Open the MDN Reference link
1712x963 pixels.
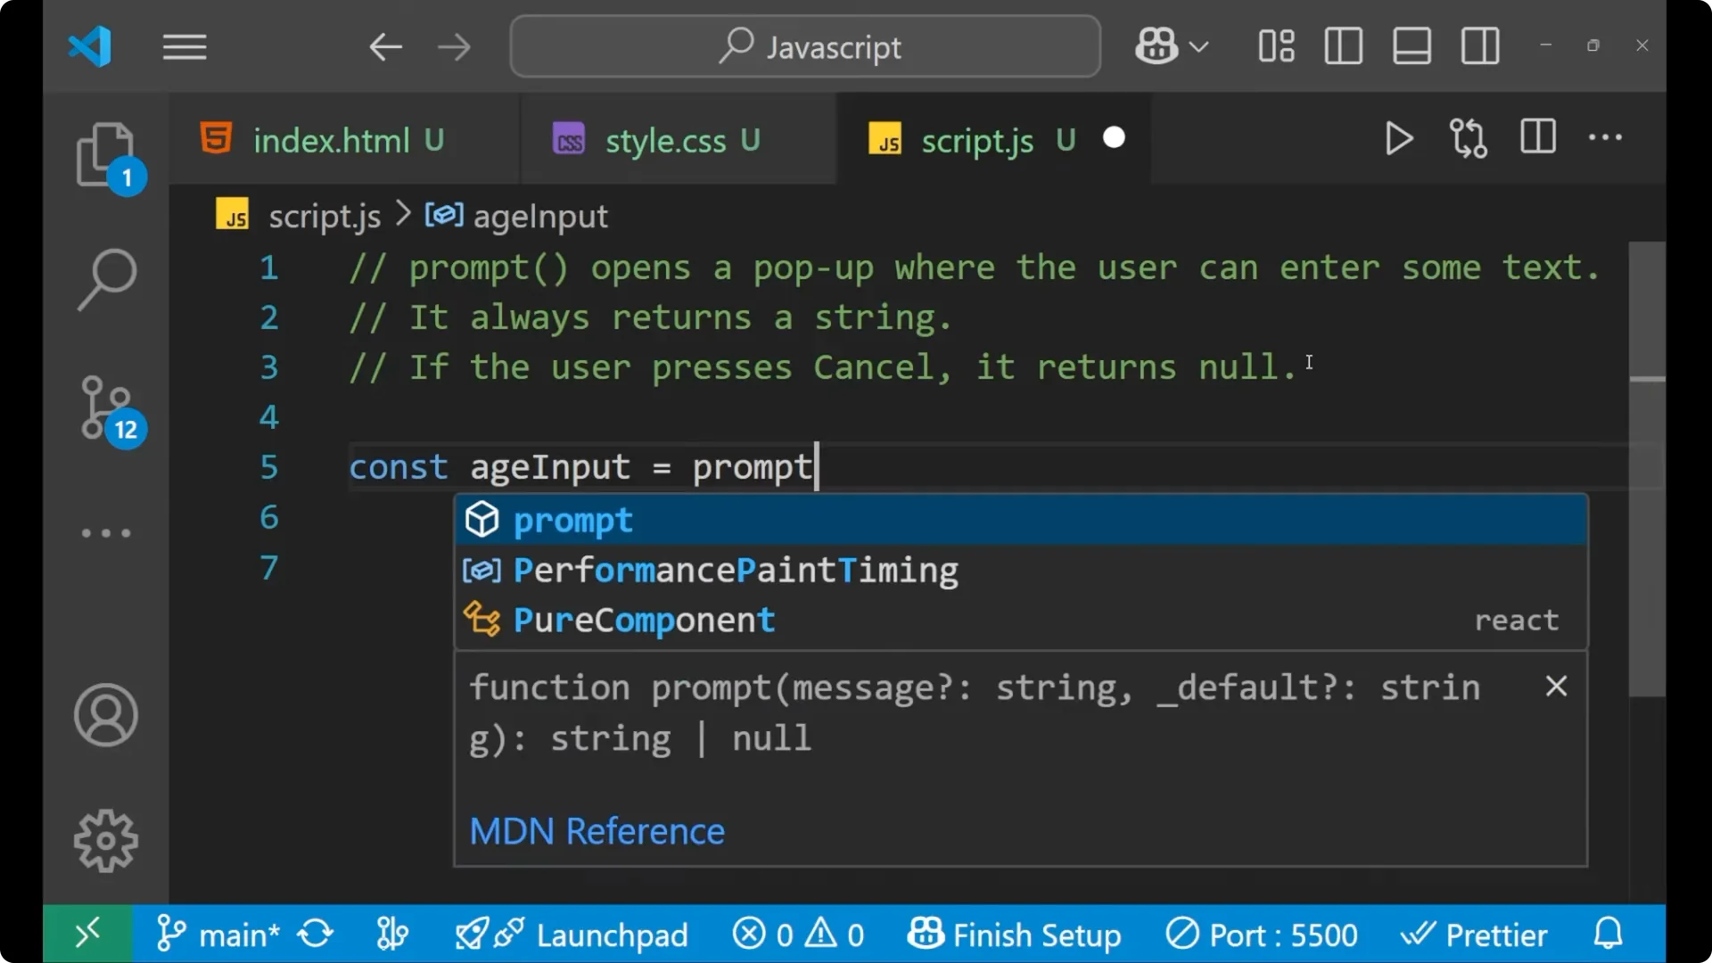click(597, 830)
